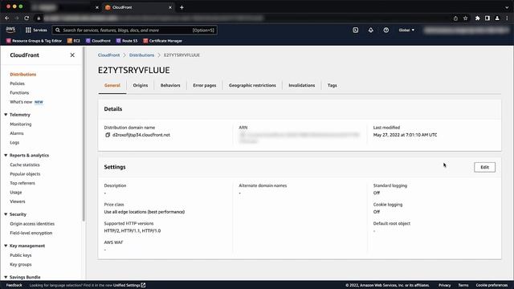Close the CloudFront browser tab

point(170,7)
